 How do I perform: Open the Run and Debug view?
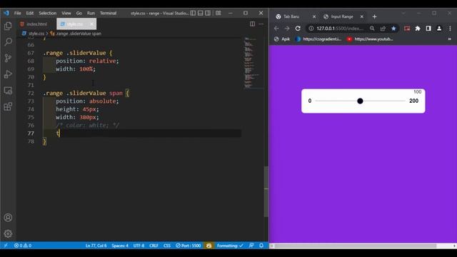pos(8,74)
